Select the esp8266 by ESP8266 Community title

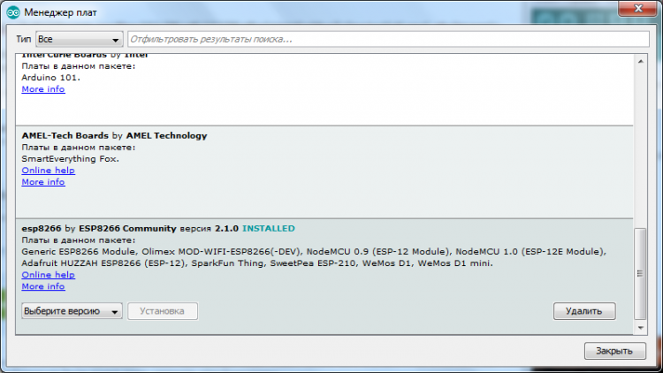pos(99,228)
